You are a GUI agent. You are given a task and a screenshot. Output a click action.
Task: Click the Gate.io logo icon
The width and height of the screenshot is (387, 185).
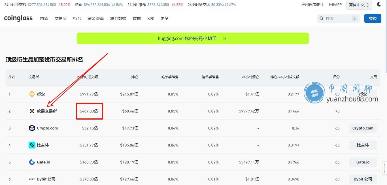(x=32, y=162)
